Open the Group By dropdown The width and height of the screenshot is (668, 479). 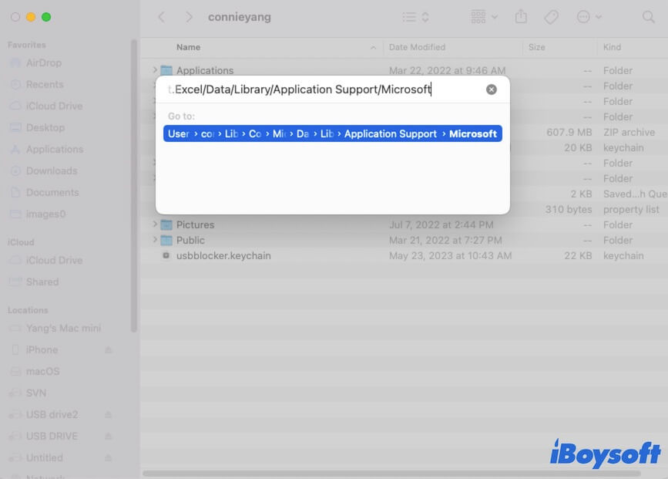pyautogui.click(x=484, y=17)
